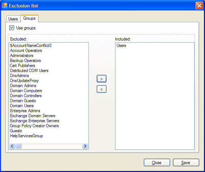Viewport: 205px width, 172px height.
Task: Select the Groups tab
Action: [29, 18]
